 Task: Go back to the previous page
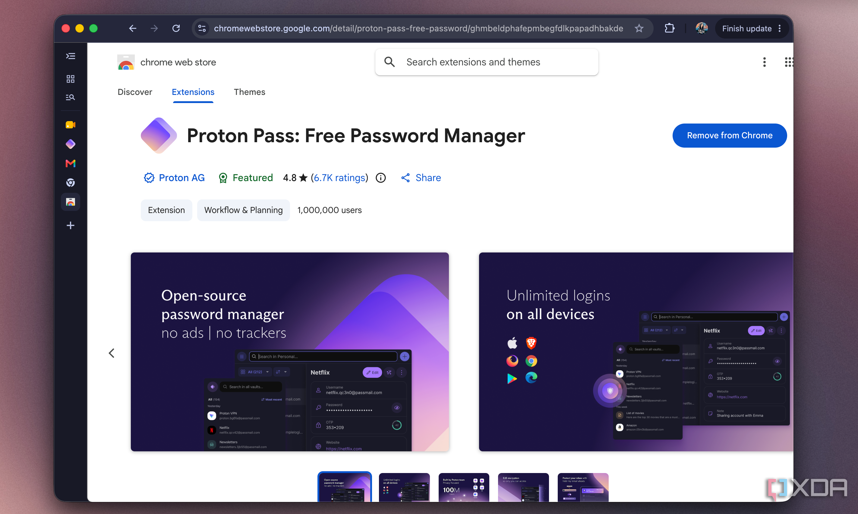[132, 28]
